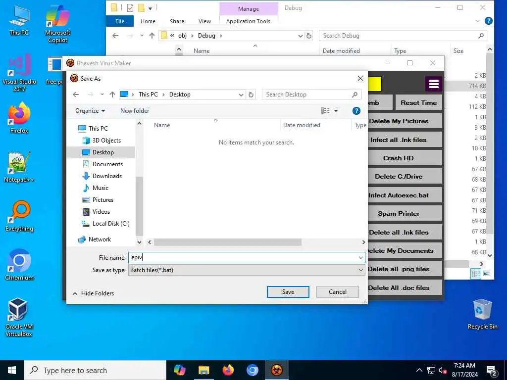507x380 pixels.
Task: Open Share tab in Explorer ribbon
Action: 177,21
